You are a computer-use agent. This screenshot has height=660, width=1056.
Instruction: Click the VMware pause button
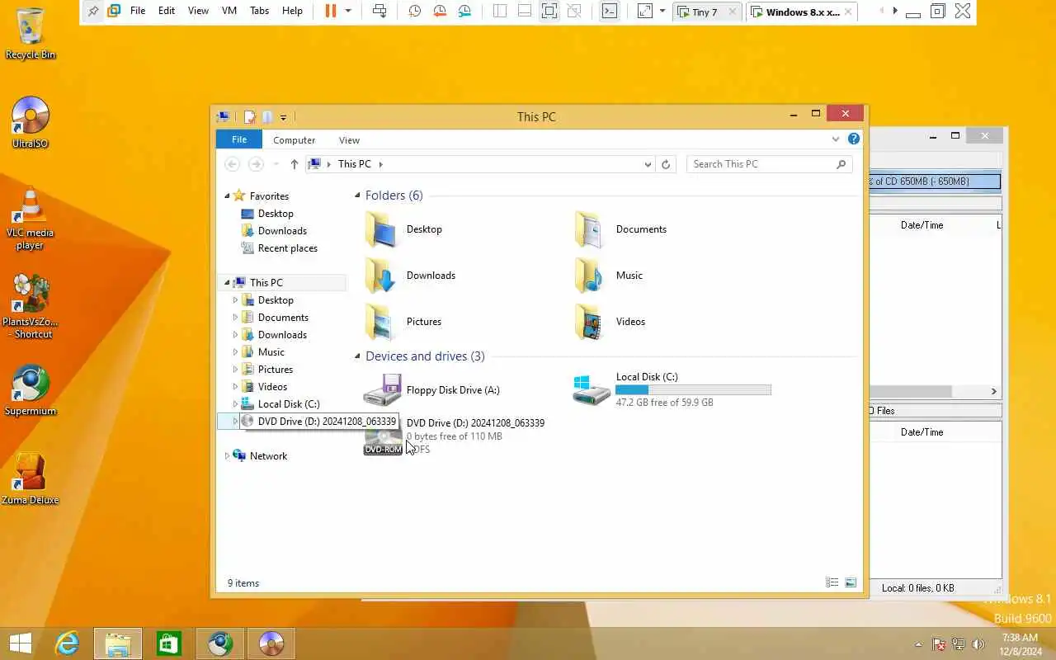coord(331,11)
